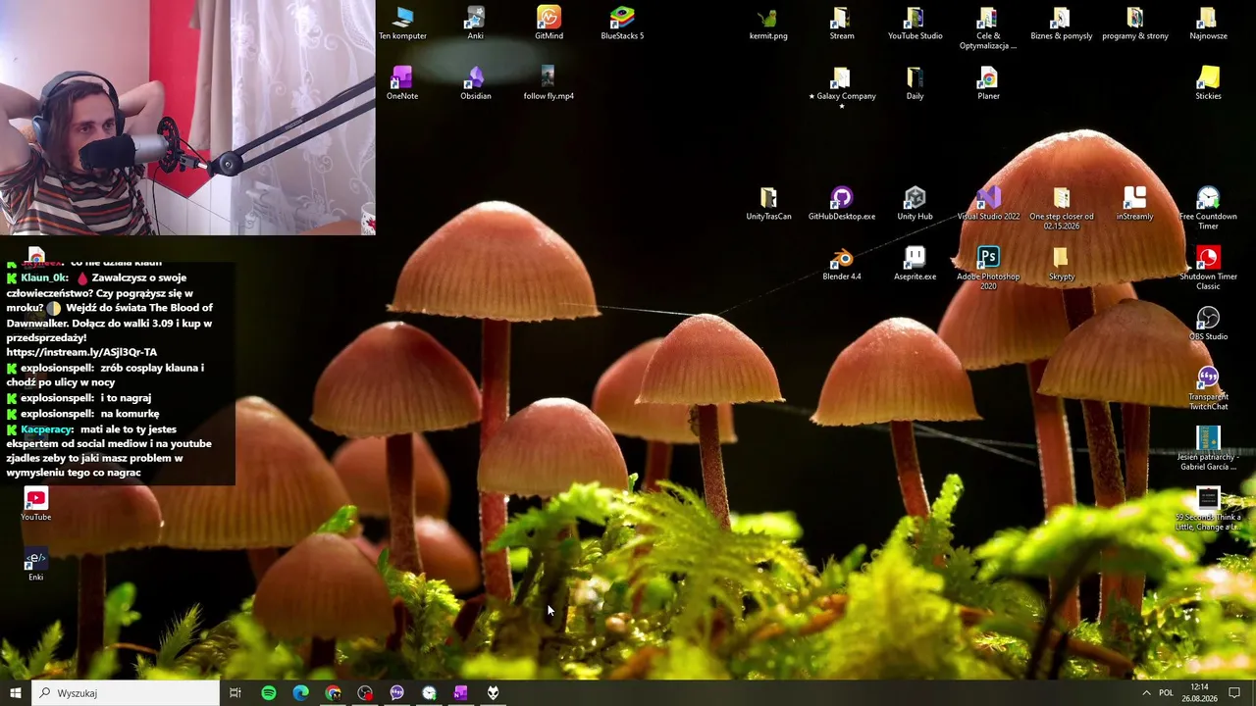The height and width of the screenshot is (706, 1256).
Task: Open the Daily folder shortcut
Action: [x=915, y=83]
